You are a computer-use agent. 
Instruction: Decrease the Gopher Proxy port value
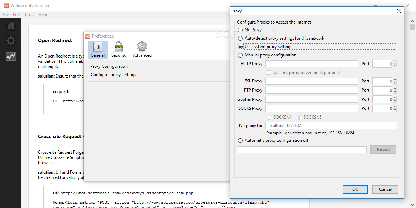(x=395, y=101)
